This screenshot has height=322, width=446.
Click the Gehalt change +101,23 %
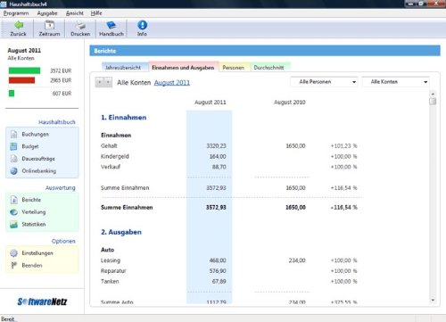tap(343, 146)
